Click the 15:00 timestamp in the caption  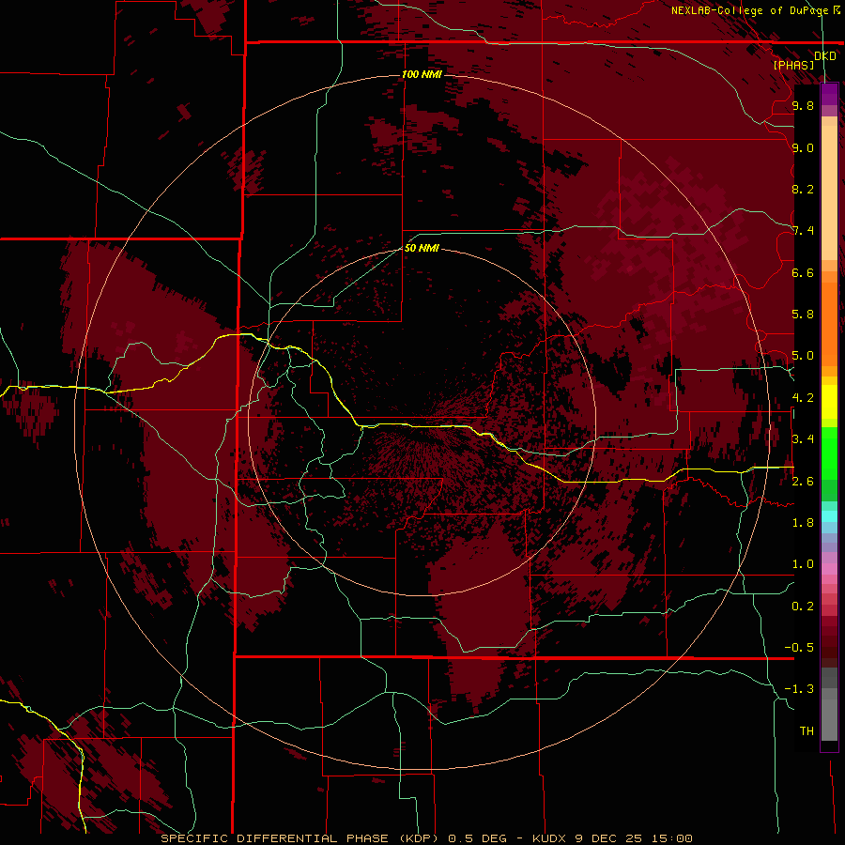[x=672, y=838]
